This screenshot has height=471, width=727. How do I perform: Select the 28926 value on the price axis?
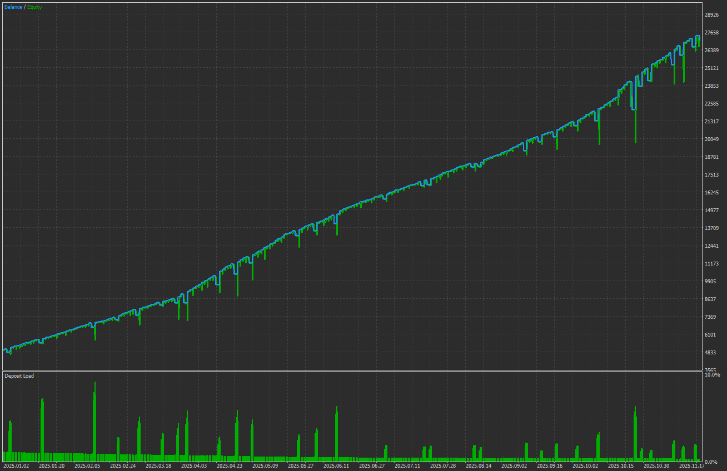pyautogui.click(x=711, y=15)
